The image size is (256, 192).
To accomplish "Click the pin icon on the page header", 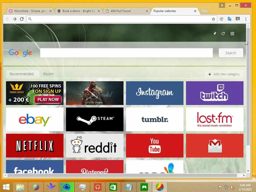I will click(215, 33).
